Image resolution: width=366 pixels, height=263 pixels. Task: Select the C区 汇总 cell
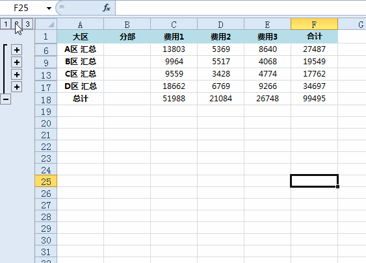click(81, 74)
